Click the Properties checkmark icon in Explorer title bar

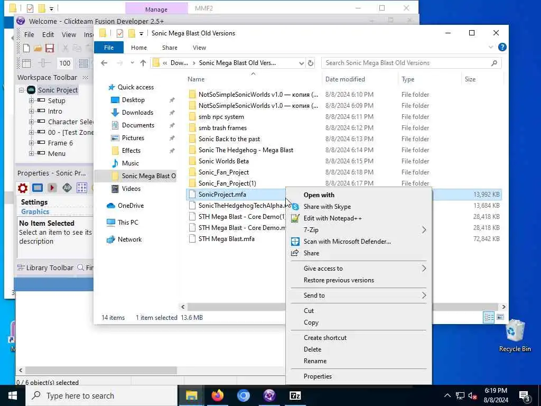[x=120, y=33]
